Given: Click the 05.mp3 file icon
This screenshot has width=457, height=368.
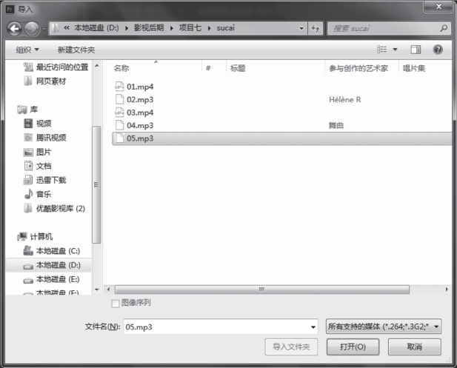Looking at the screenshot, I should [x=119, y=138].
